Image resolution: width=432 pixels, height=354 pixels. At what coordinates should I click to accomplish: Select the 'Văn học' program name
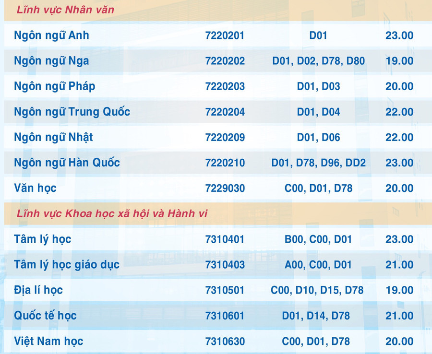coord(35,188)
